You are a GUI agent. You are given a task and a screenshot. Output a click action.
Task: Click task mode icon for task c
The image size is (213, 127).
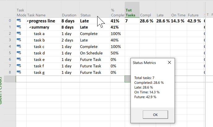tap(19, 47)
